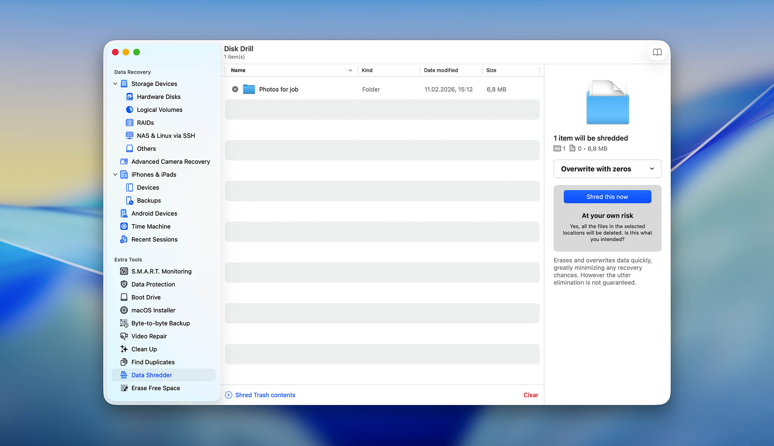Select Advanced Camera Recovery

tap(170, 161)
